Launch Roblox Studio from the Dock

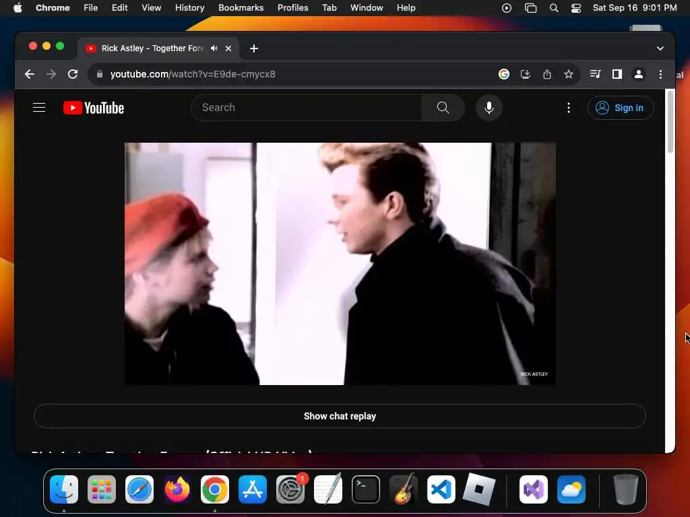point(479,489)
